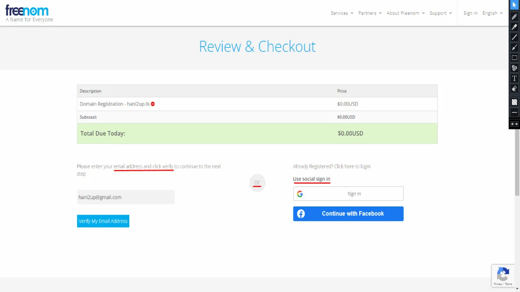
Task: Focus the email address input field
Action: coord(126,197)
